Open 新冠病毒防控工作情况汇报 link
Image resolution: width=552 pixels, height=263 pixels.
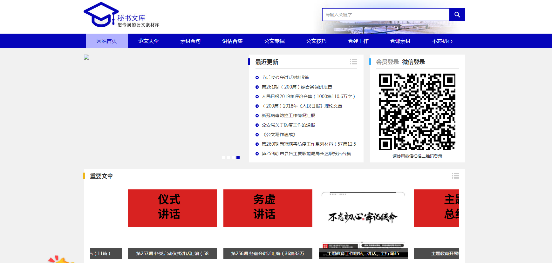coord(288,115)
